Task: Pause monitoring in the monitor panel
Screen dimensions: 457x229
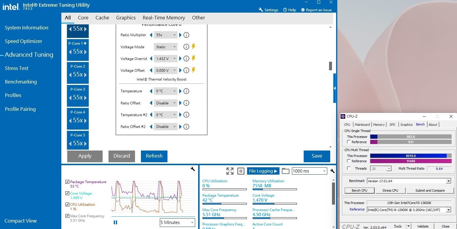Action: [241, 171]
